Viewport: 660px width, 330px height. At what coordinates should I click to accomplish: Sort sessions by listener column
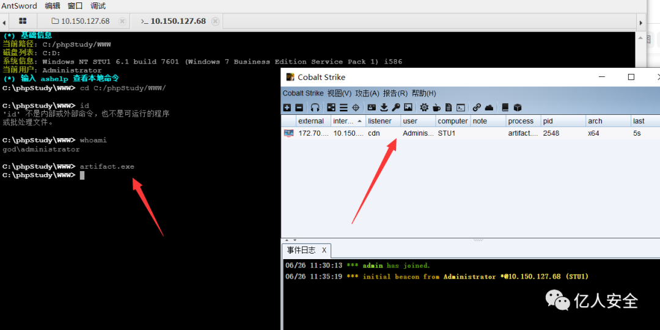(x=383, y=121)
